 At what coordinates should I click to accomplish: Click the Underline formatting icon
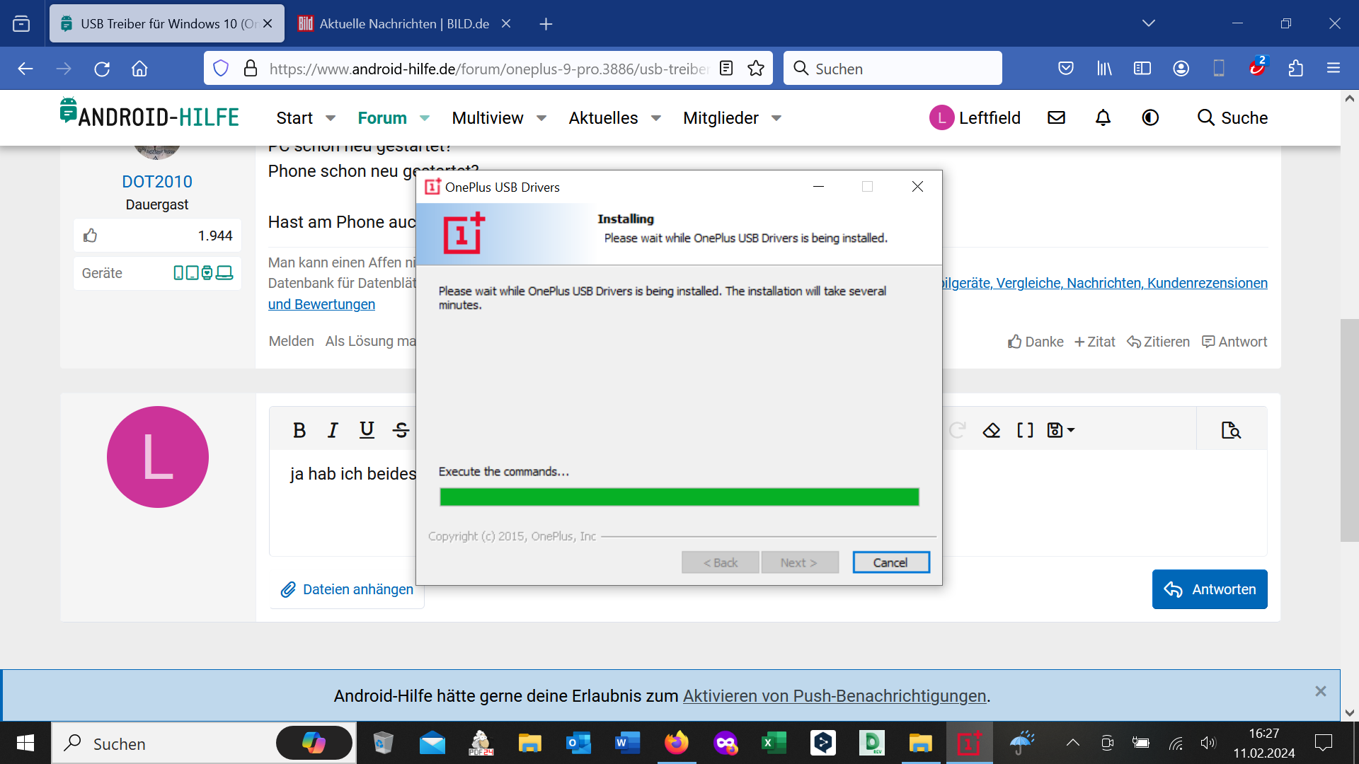[x=367, y=430]
